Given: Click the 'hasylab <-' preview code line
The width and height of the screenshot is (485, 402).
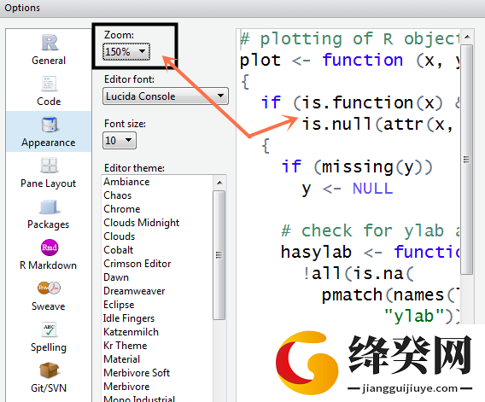Looking at the screenshot, I should click(x=371, y=252).
